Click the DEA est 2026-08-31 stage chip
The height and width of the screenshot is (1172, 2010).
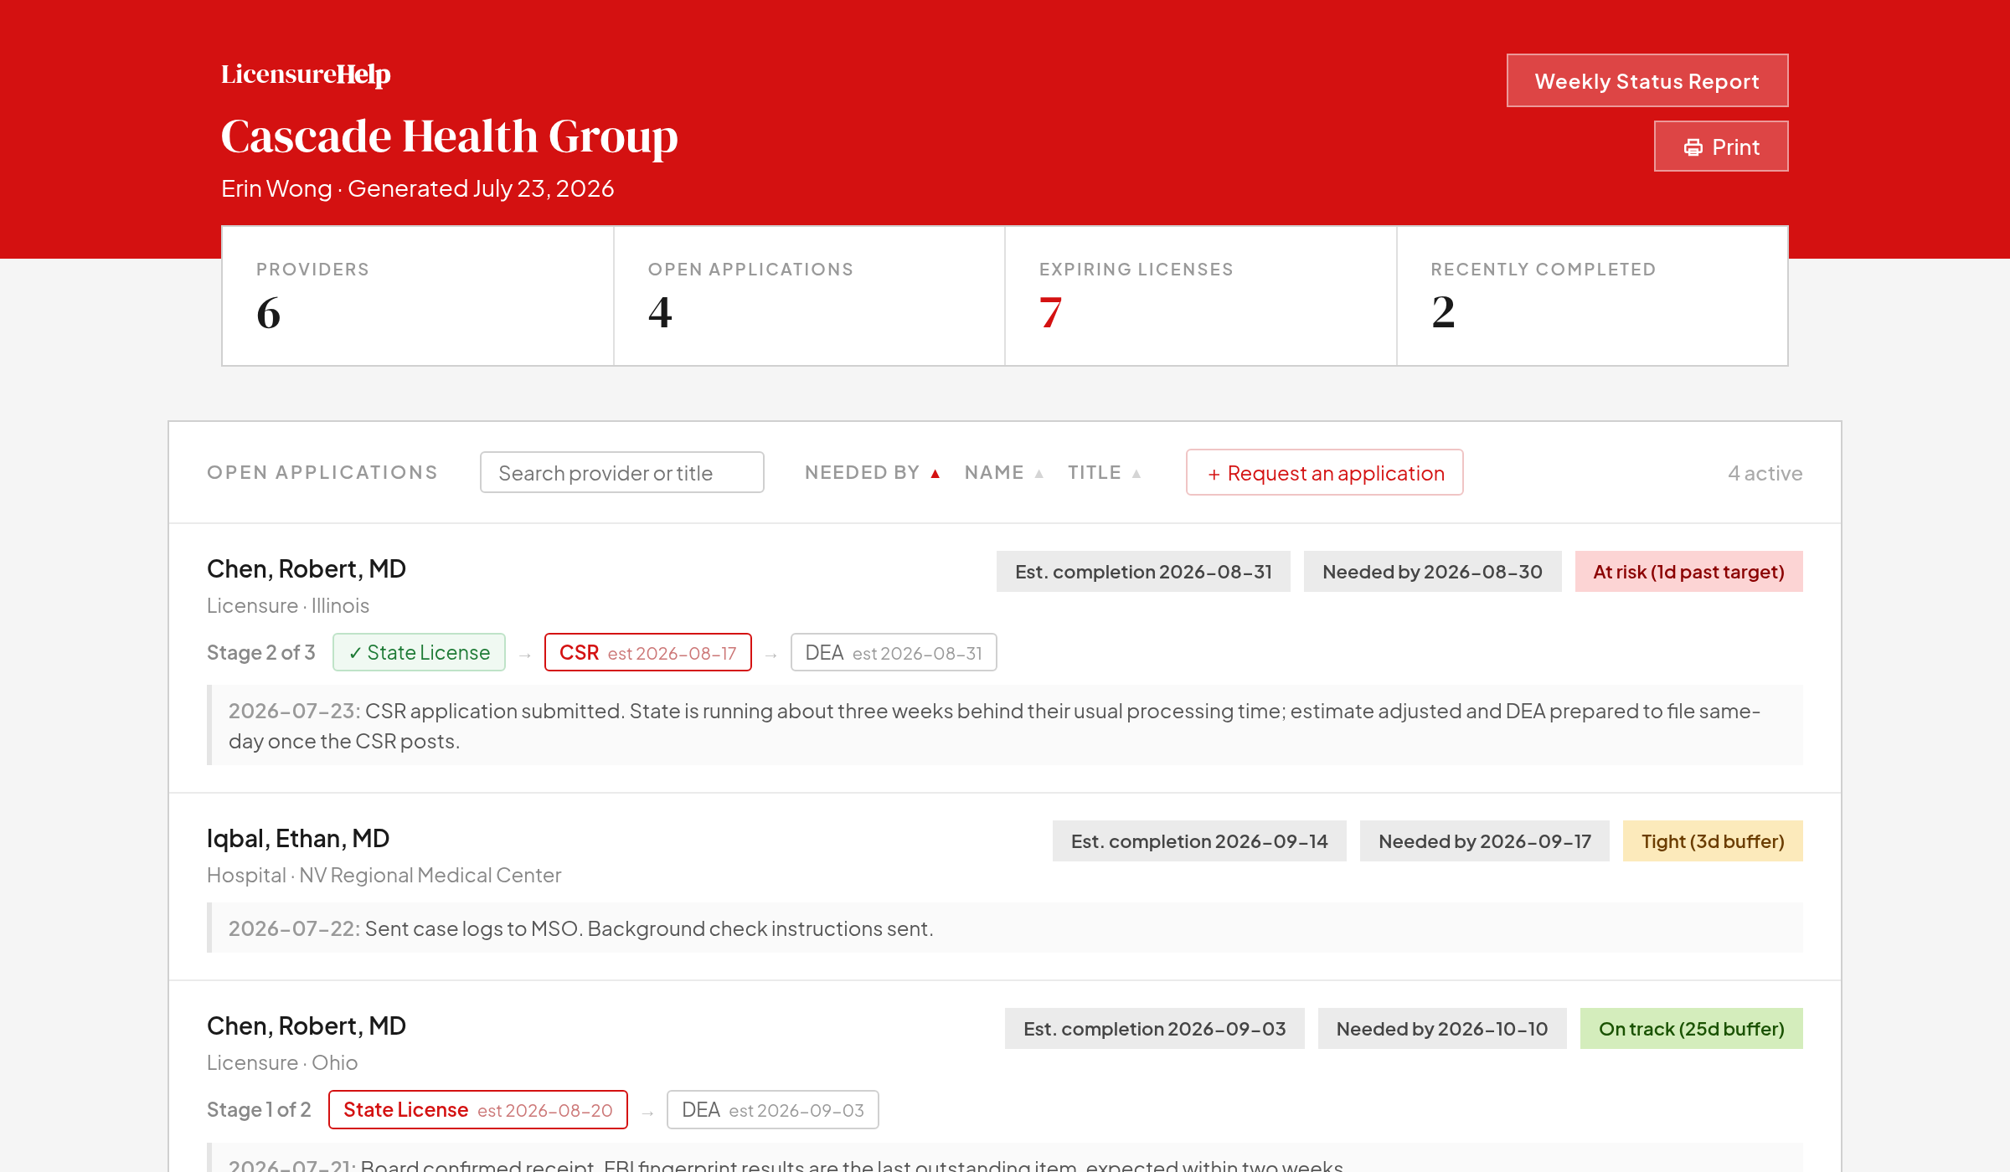tap(894, 652)
